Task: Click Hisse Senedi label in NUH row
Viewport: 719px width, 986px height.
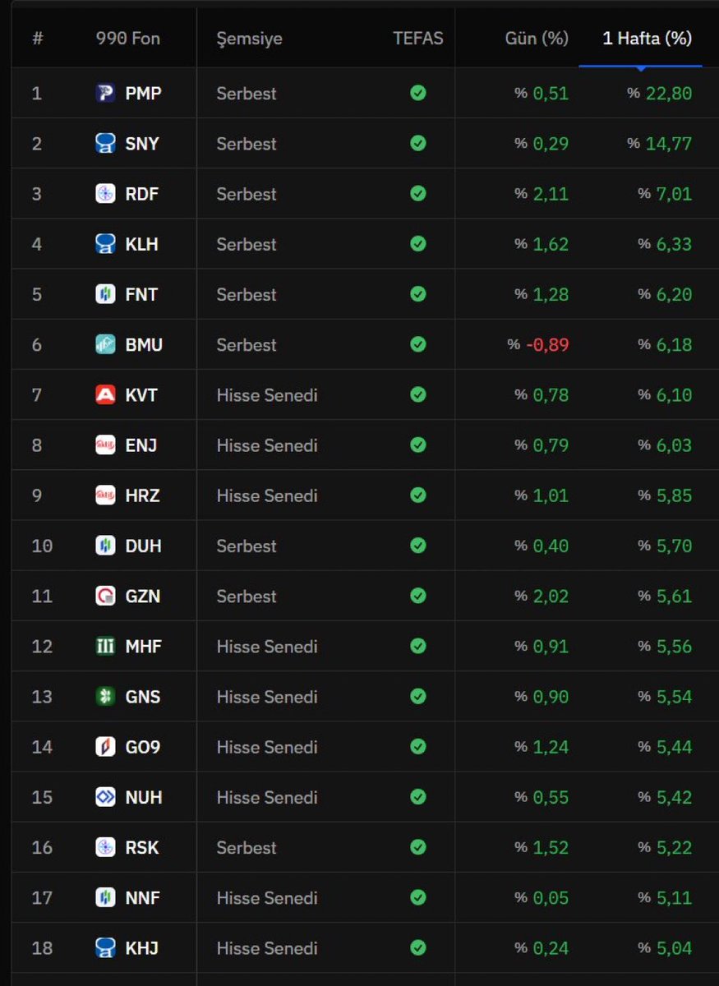Action: click(x=267, y=797)
